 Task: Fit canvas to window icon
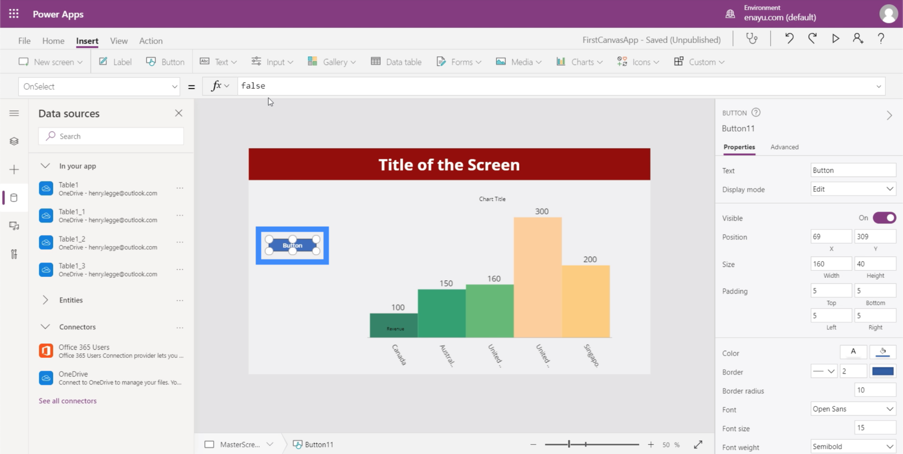698,444
